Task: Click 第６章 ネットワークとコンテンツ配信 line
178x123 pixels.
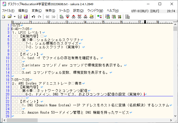Action: (55, 91)
